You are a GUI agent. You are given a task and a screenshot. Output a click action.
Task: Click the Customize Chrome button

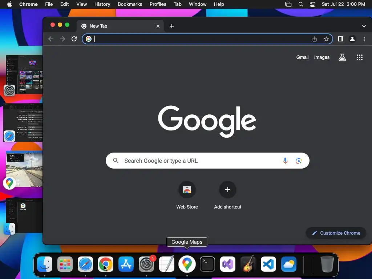pyautogui.click(x=336, y=233)
